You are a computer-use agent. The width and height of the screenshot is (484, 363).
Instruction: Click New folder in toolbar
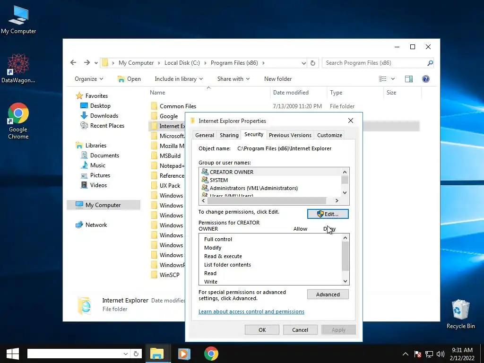point(278,79)
